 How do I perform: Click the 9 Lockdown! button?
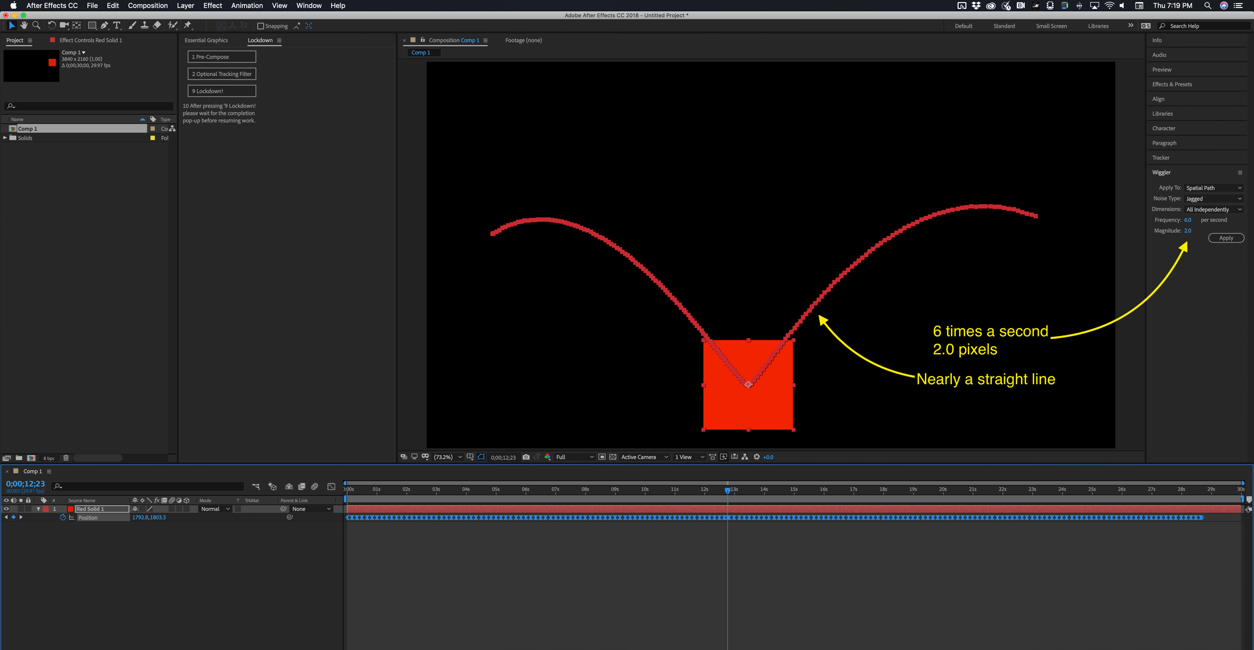coord(221,91)
